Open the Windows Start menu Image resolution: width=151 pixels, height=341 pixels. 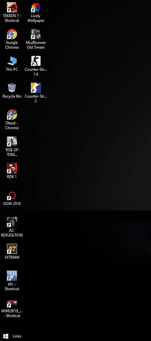(x=5, y=336)
